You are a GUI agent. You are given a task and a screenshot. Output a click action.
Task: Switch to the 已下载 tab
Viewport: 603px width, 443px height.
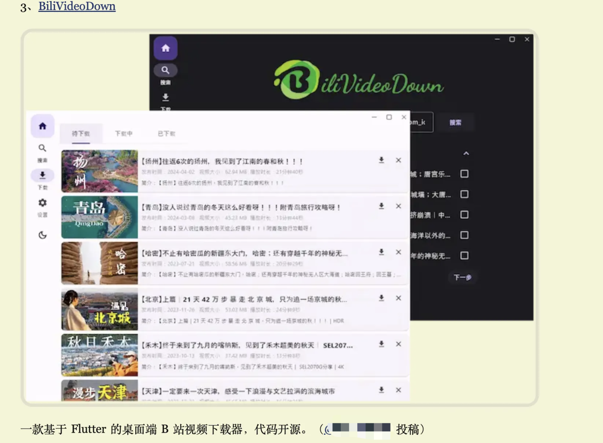(x=166, y=133)
